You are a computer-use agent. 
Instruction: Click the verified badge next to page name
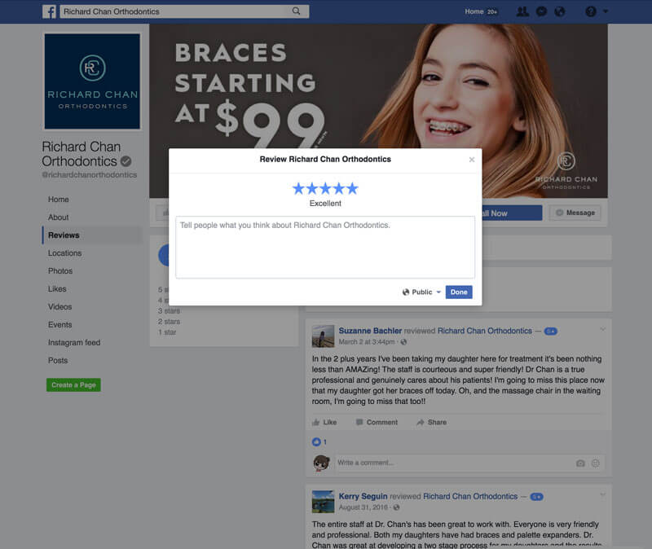pos(126,161)
